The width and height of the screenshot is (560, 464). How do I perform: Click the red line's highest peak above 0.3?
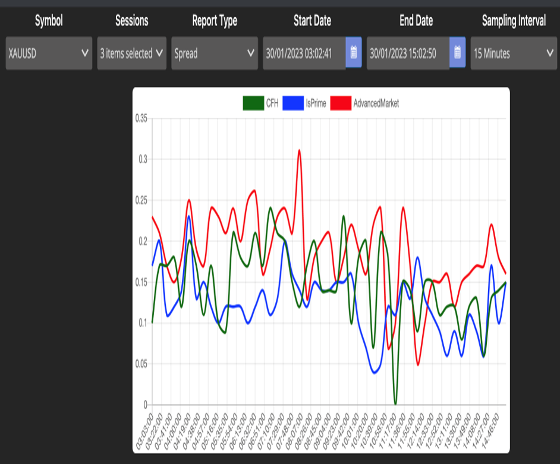(x=299, y=150)
